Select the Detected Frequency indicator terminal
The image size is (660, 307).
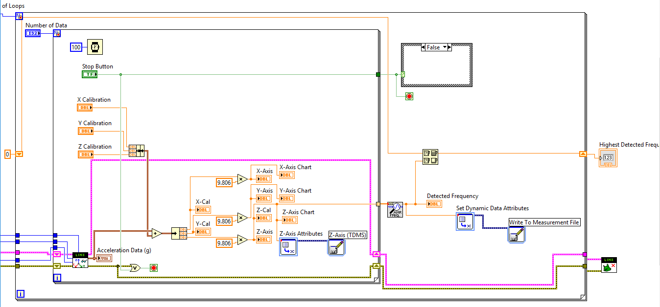434,204
